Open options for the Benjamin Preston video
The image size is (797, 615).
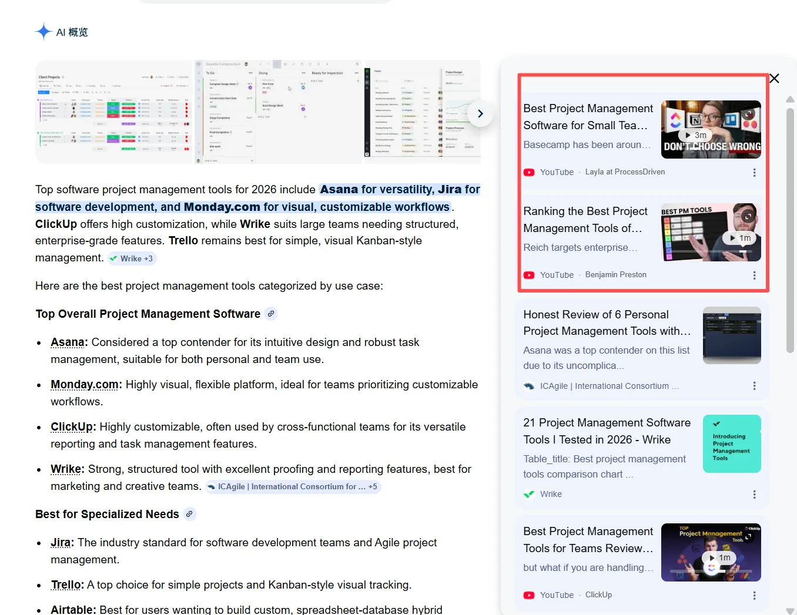pos(754,275)
